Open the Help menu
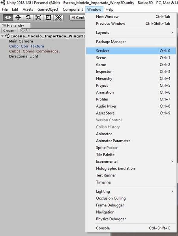Viewport: 178px width, 236px height. pyautogui.click(x=109, y=9)
